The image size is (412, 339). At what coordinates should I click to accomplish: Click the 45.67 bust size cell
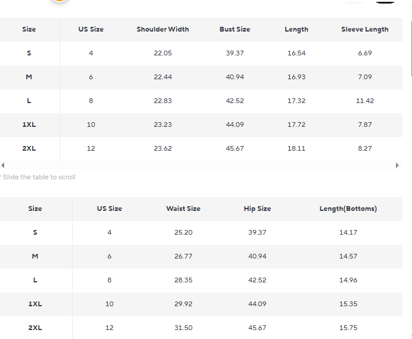[x=235, y=148]
